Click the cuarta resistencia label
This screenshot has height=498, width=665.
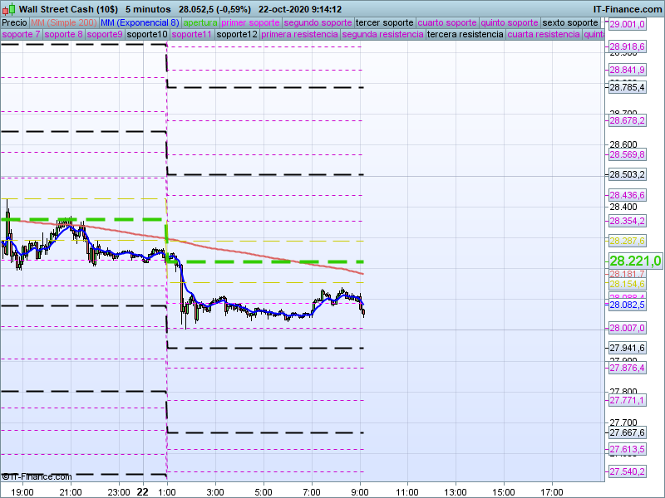[x=544, y=34]
